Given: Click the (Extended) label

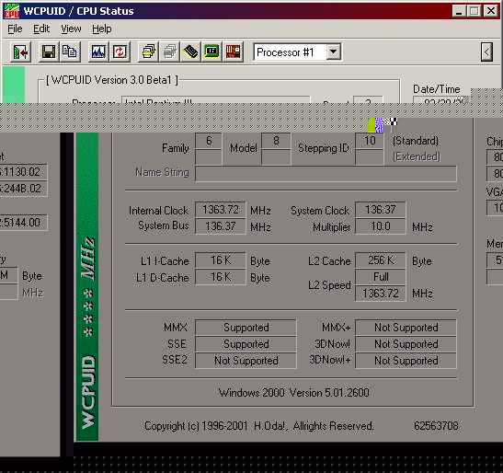Looking at the screenshot, I should 417,156.
